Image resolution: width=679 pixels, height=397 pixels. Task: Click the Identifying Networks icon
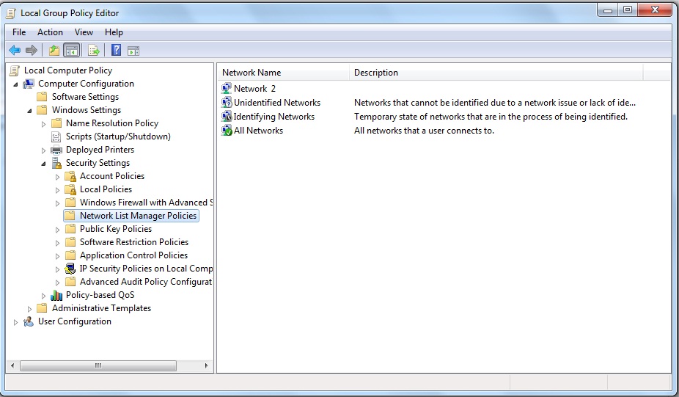(227, 117)
